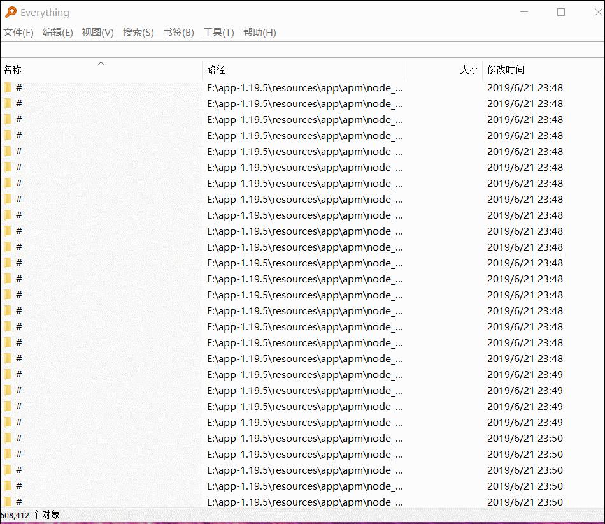This screenshot has height=524, width=605.
Task: Open the 帮助 menu
Action: pos(259,32)
